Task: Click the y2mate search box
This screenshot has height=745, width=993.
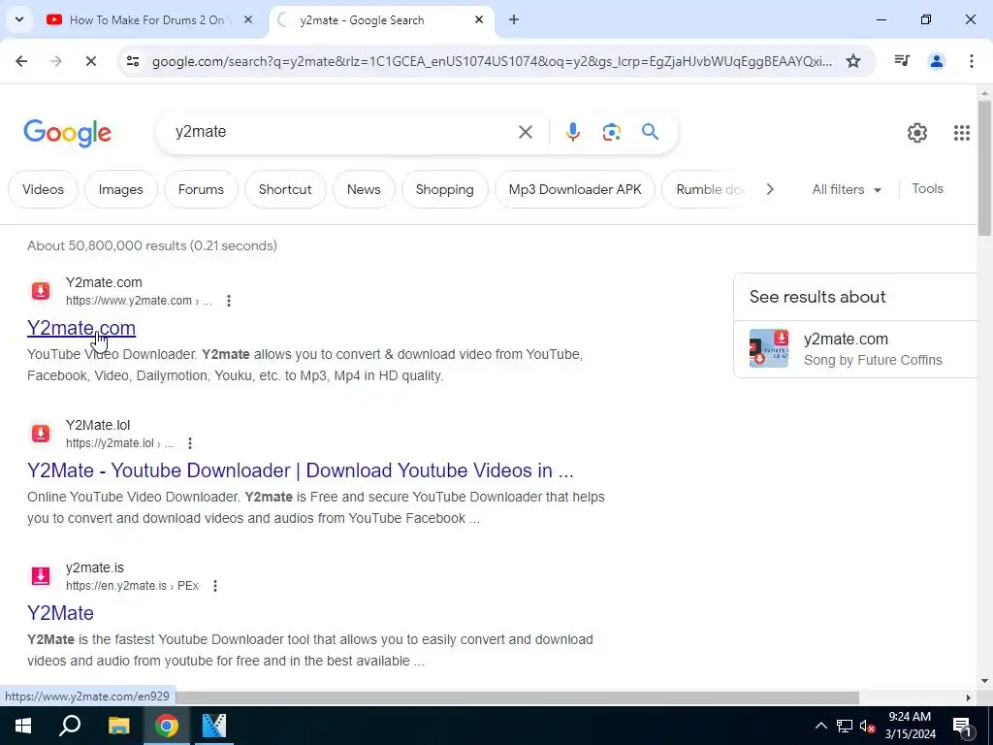Action: 342,132
